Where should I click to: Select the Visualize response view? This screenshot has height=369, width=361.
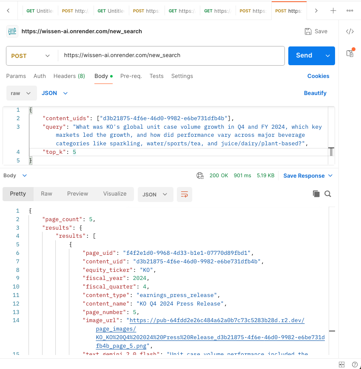[x=115, y=194]
